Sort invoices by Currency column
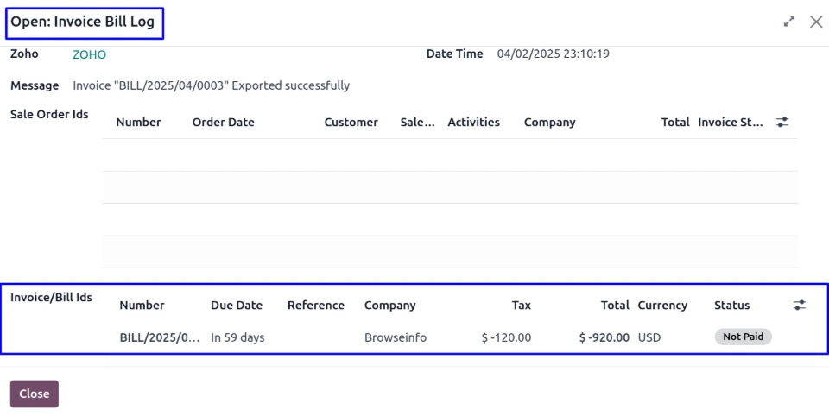Image resolution: width=829 pixels, height=416 pixels. point(662,306)
